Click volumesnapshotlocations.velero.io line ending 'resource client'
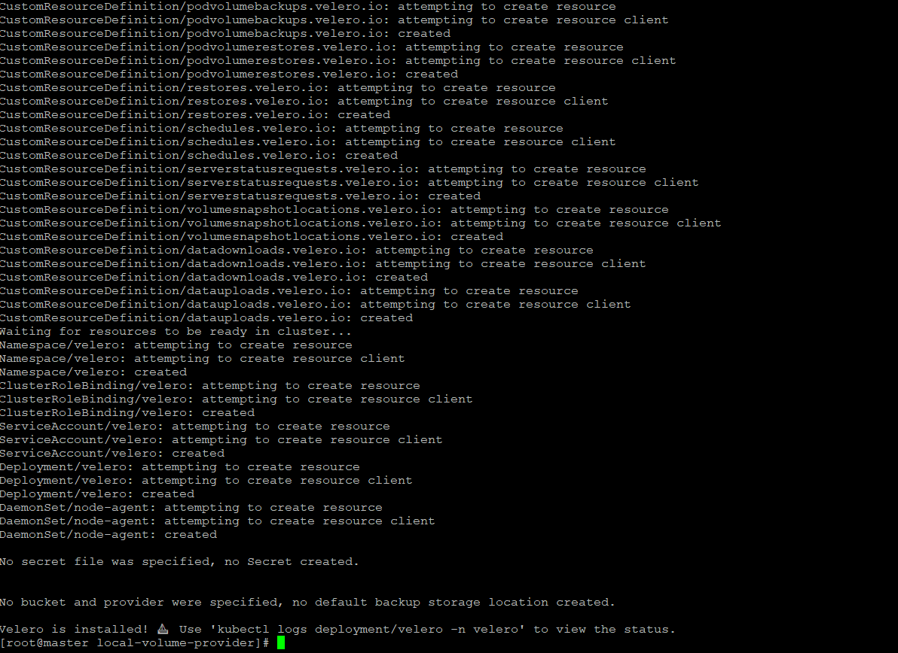This screenshot has height=653, width=898. (x=361, y=223)
